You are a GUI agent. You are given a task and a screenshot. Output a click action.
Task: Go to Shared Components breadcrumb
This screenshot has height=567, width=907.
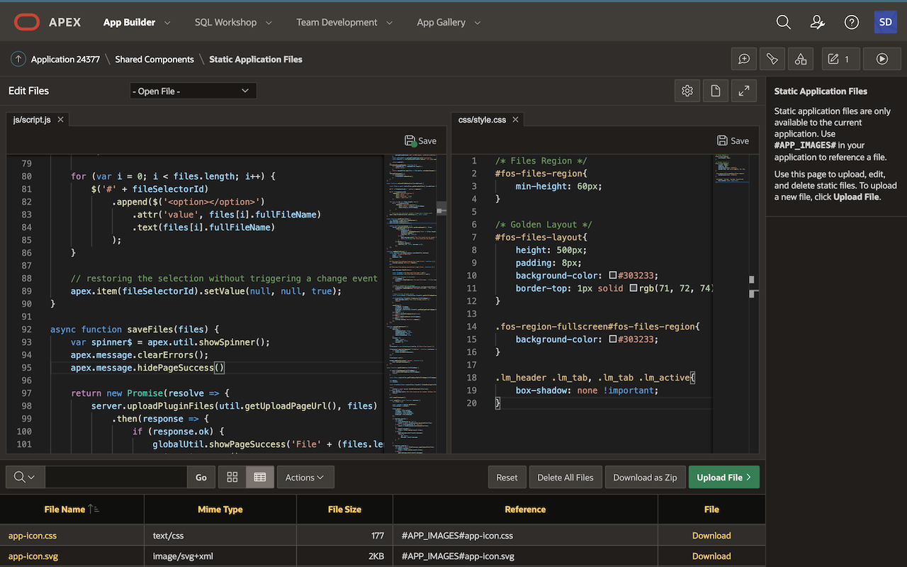pos(154,60)
